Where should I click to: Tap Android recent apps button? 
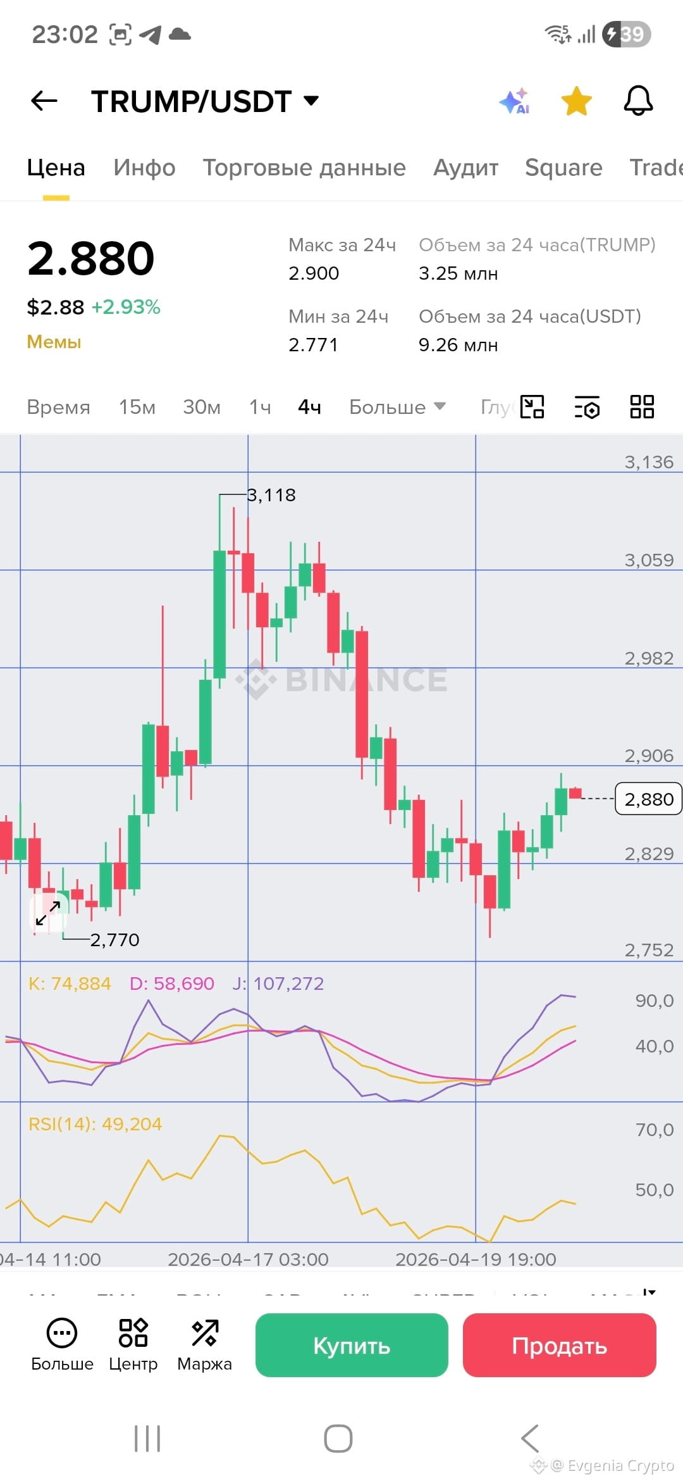tap(147, 1439)
